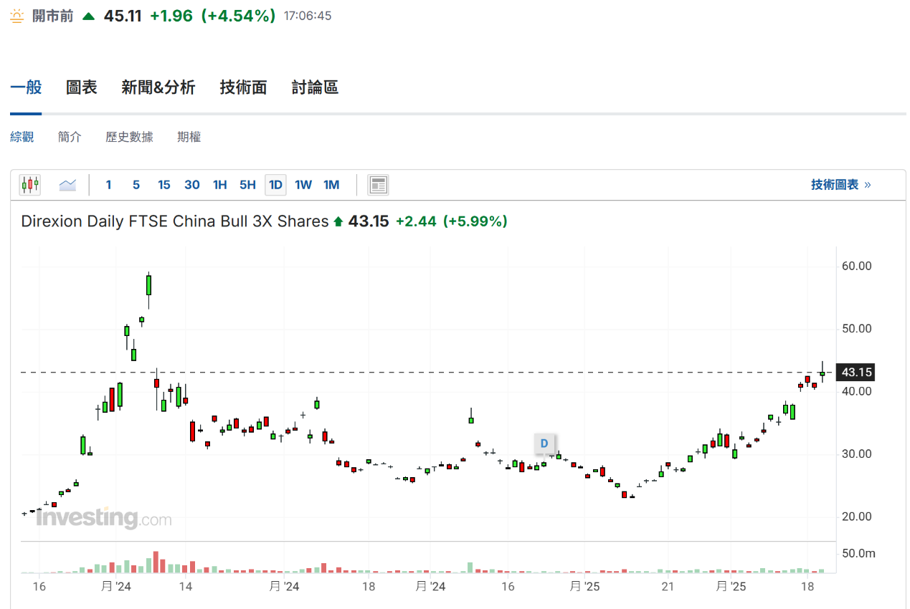Viewport: 910px width, 609px height.
Task: Go to the 期權 sub-tab
Action: click(189, 137)
